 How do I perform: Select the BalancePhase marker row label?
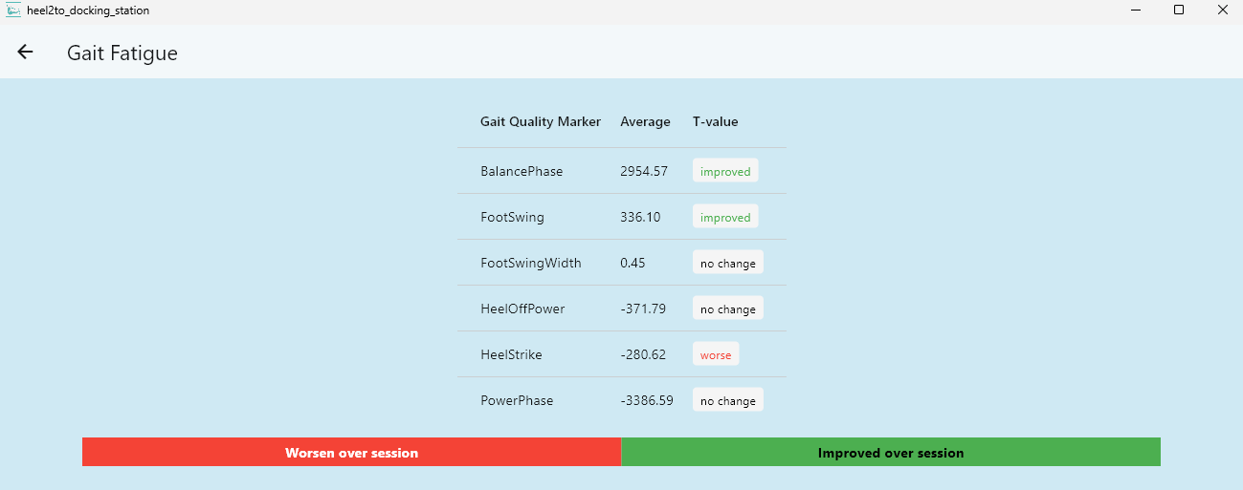[x=522, y=172]
